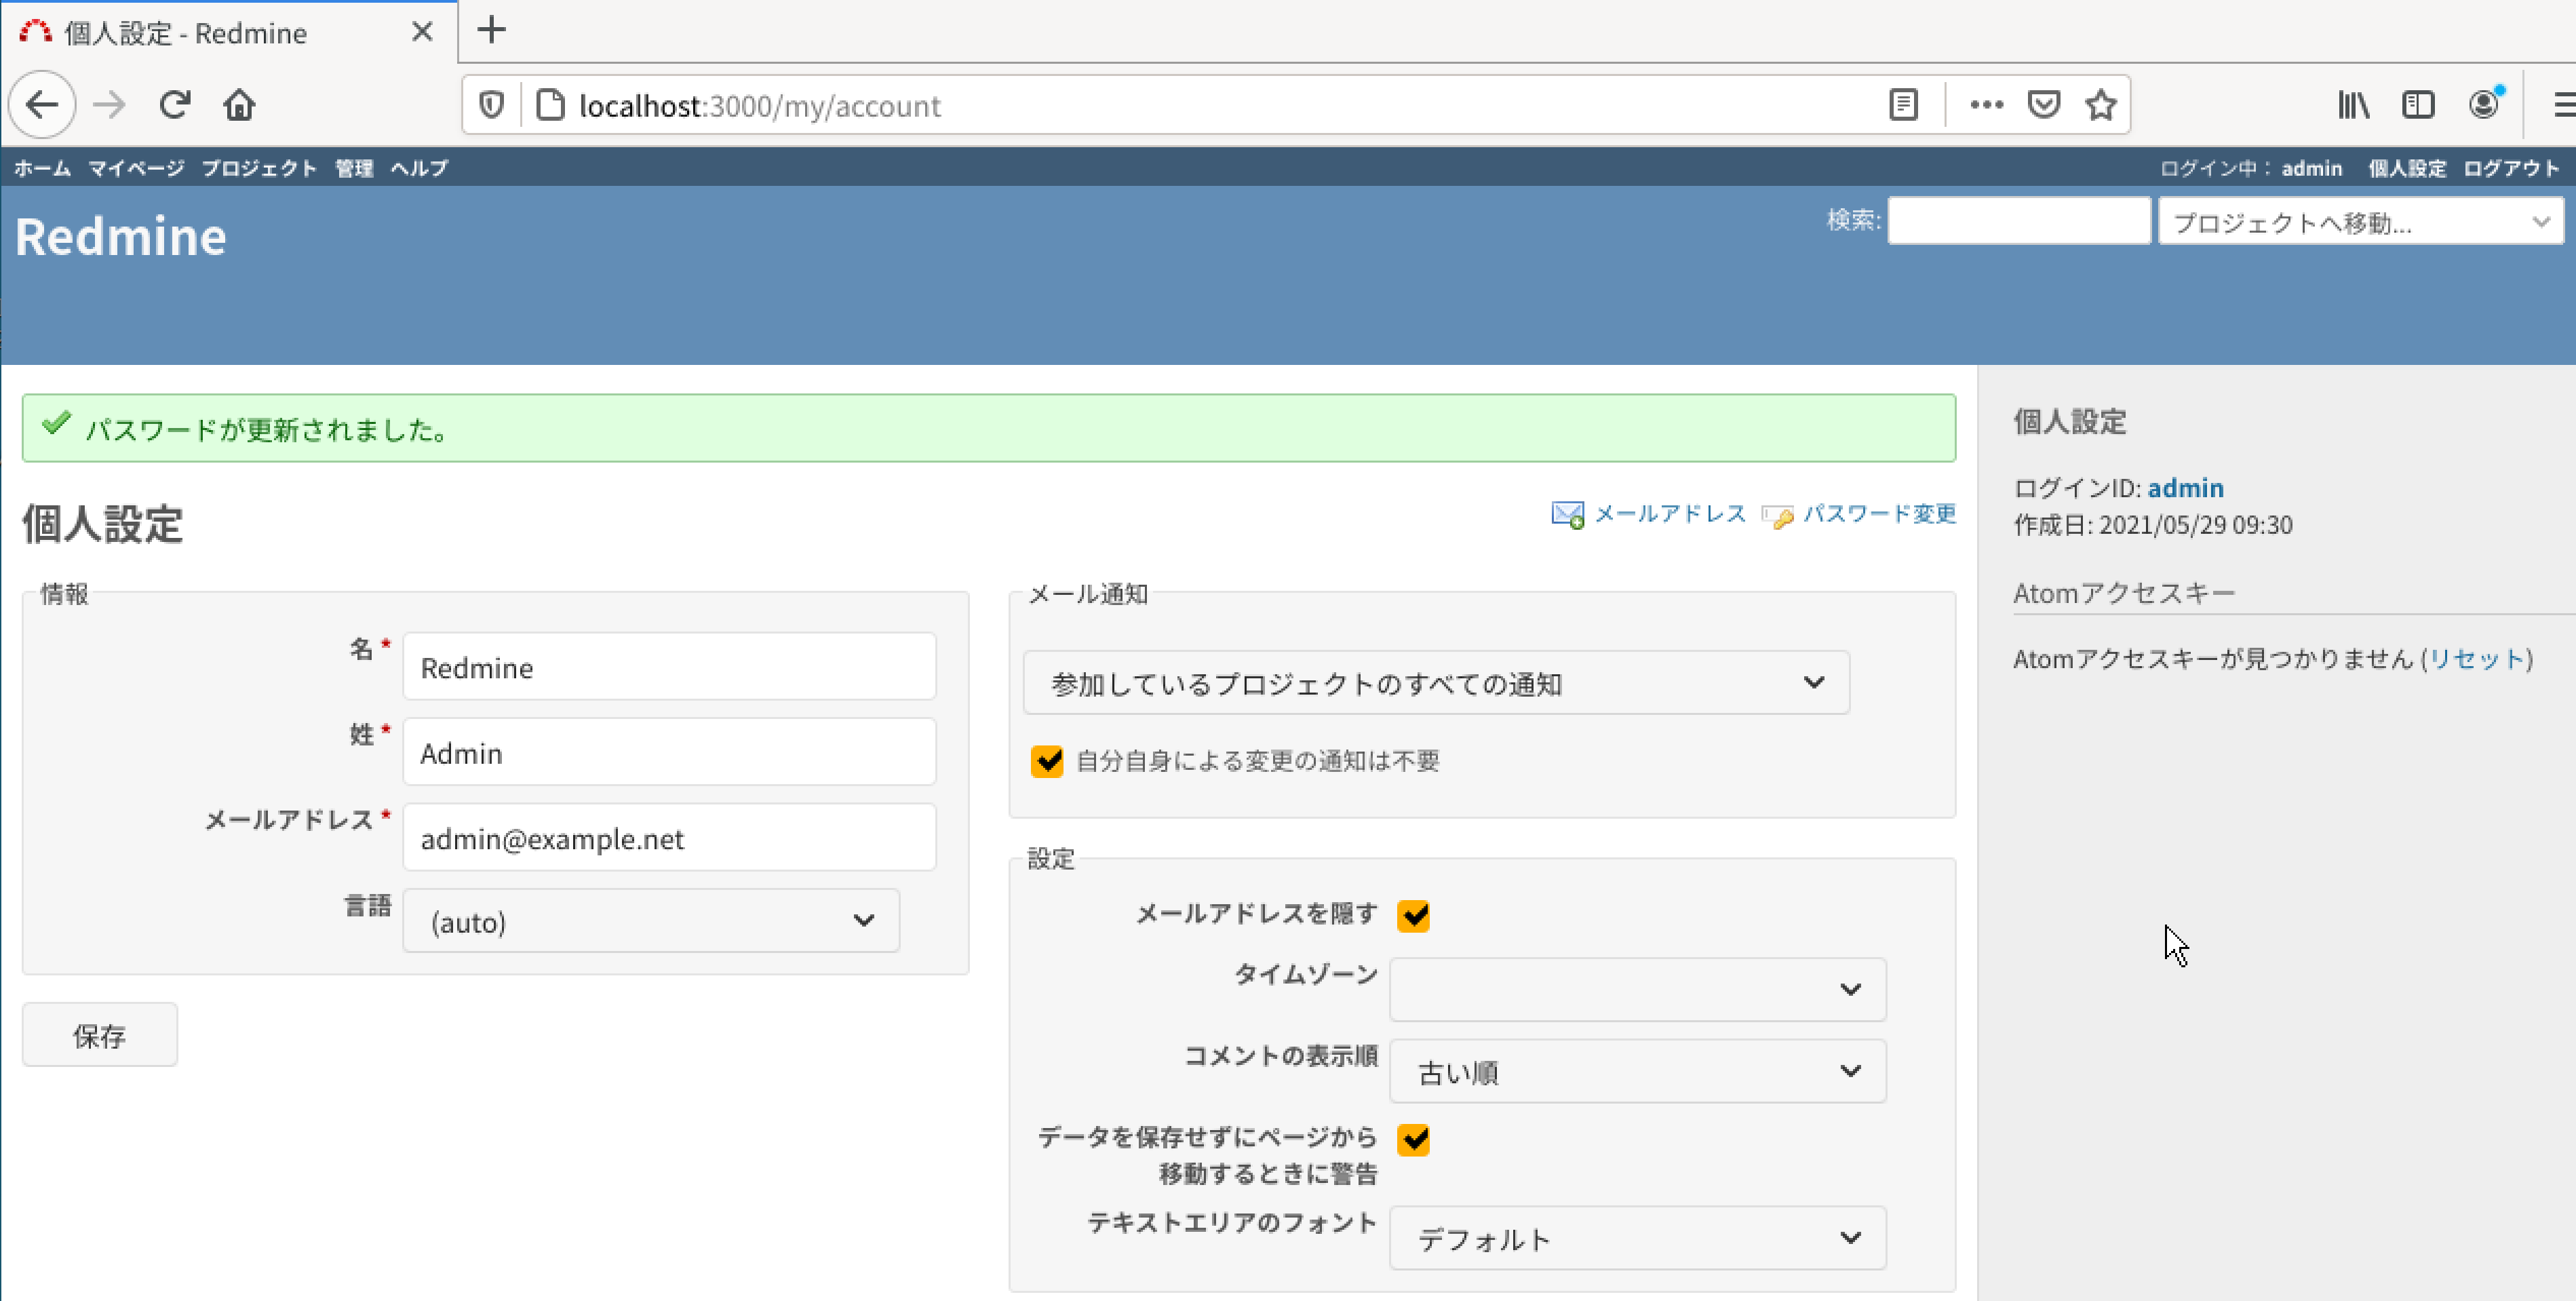Go to the browser home page icon
Viewport: 2576px width, 1301px height.
tap(239, 105)
